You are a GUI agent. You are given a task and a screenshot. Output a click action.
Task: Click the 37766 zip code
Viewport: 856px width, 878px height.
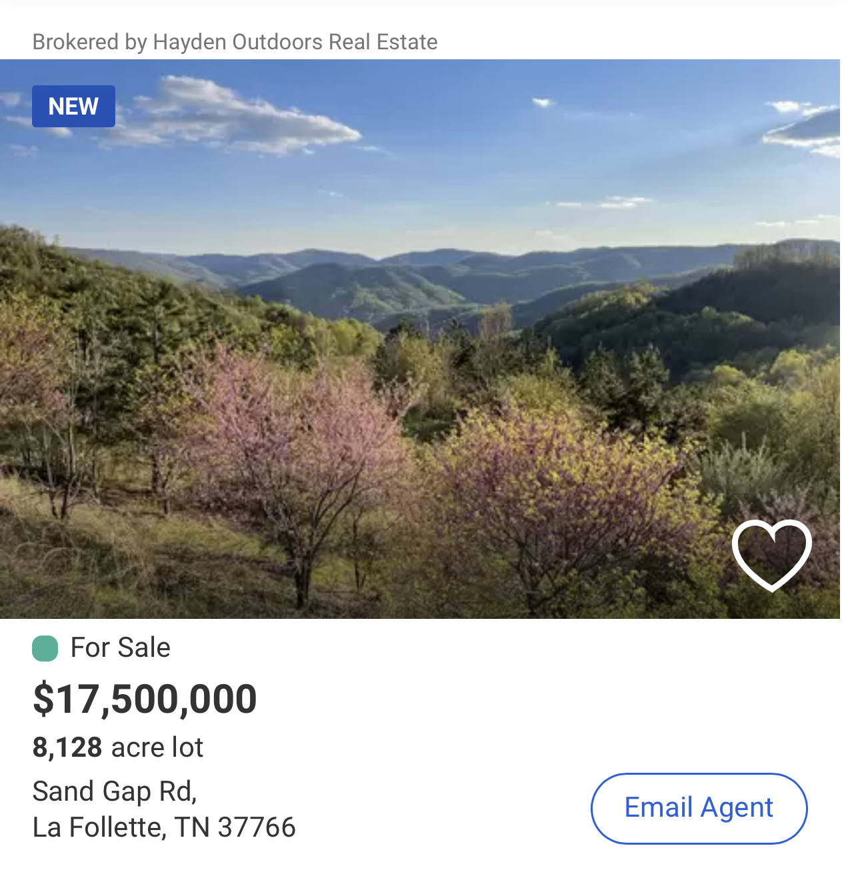[257, 827]
